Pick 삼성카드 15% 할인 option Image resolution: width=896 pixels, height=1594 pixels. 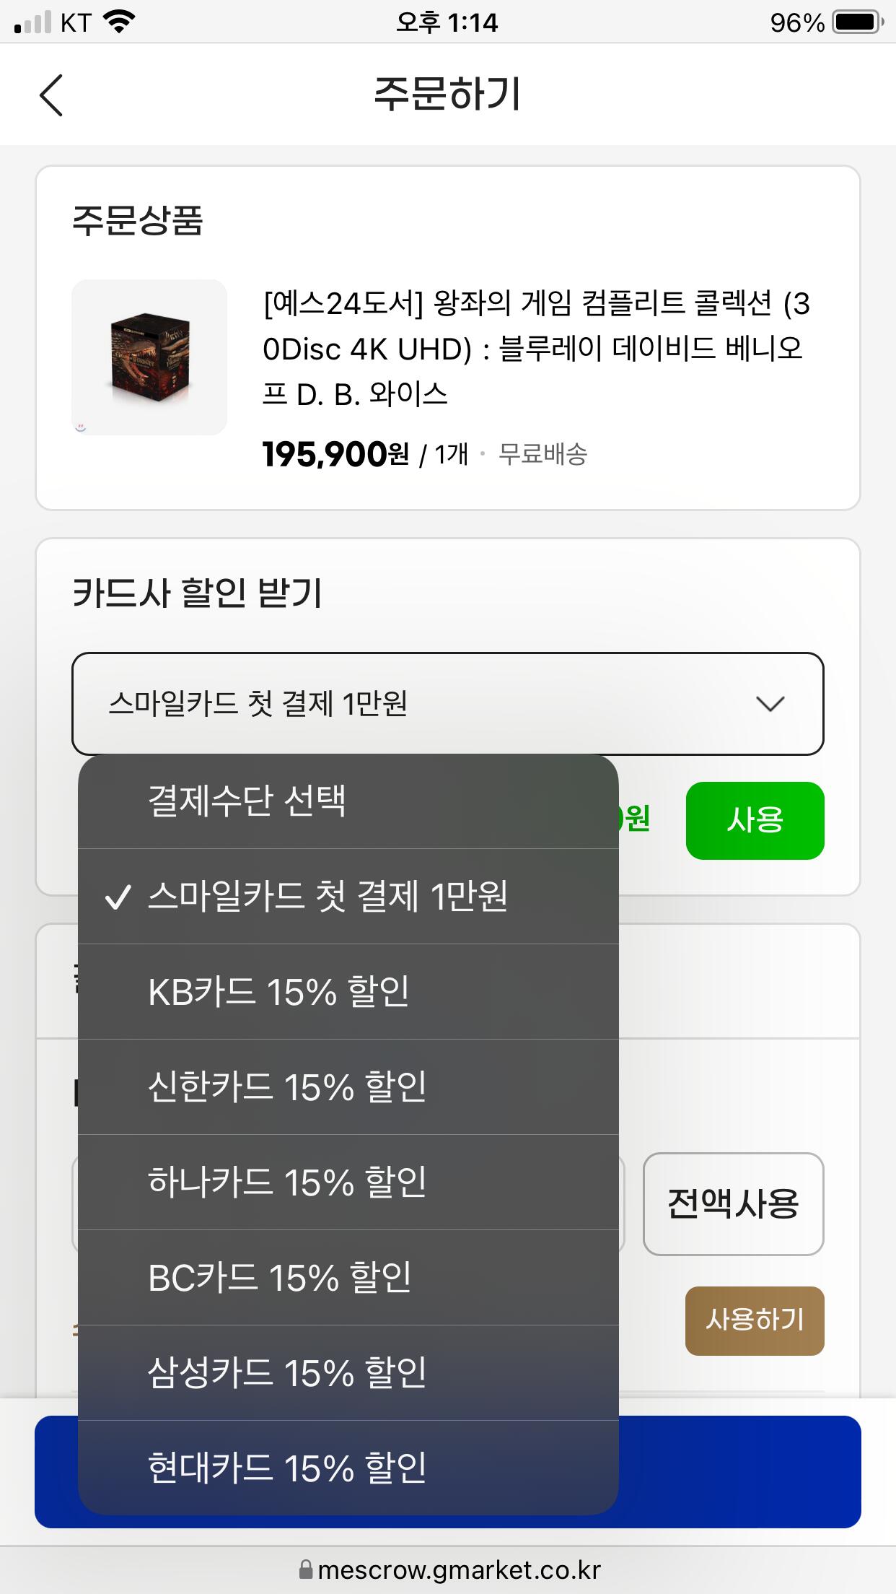(x=348, y=1373)
